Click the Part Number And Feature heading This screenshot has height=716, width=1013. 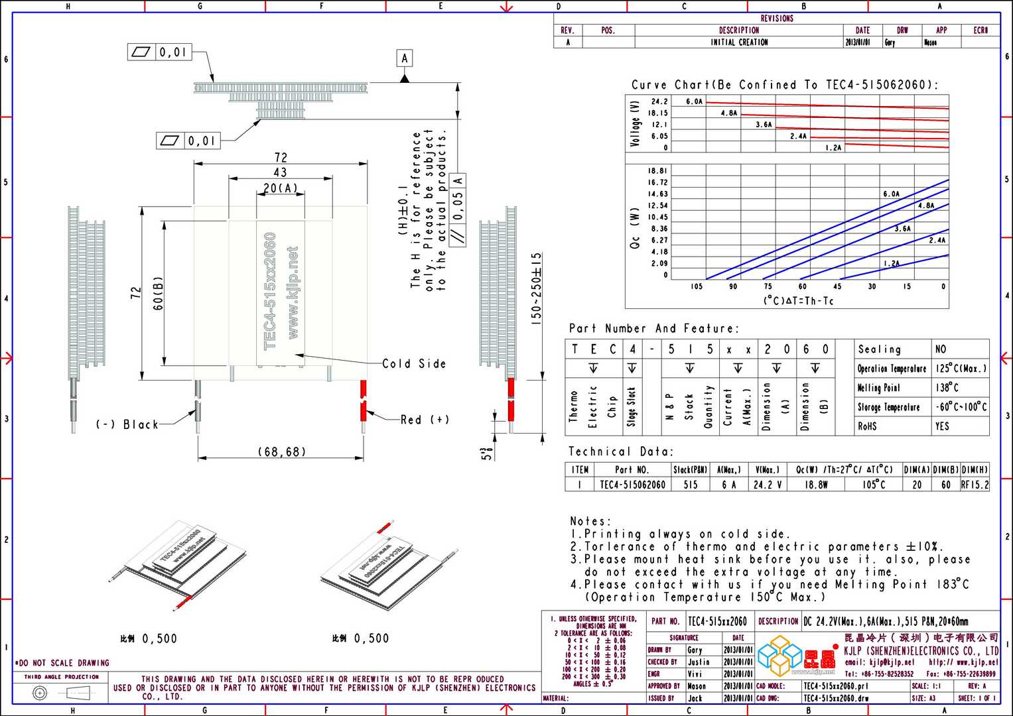(653, 328)
